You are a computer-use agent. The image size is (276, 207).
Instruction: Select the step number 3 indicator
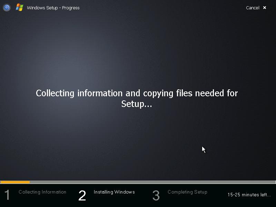tap(156, 196)
